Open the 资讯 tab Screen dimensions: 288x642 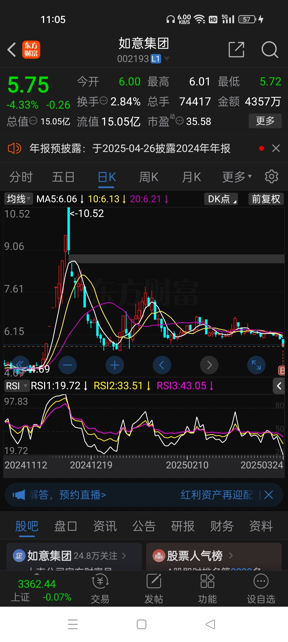105,526
